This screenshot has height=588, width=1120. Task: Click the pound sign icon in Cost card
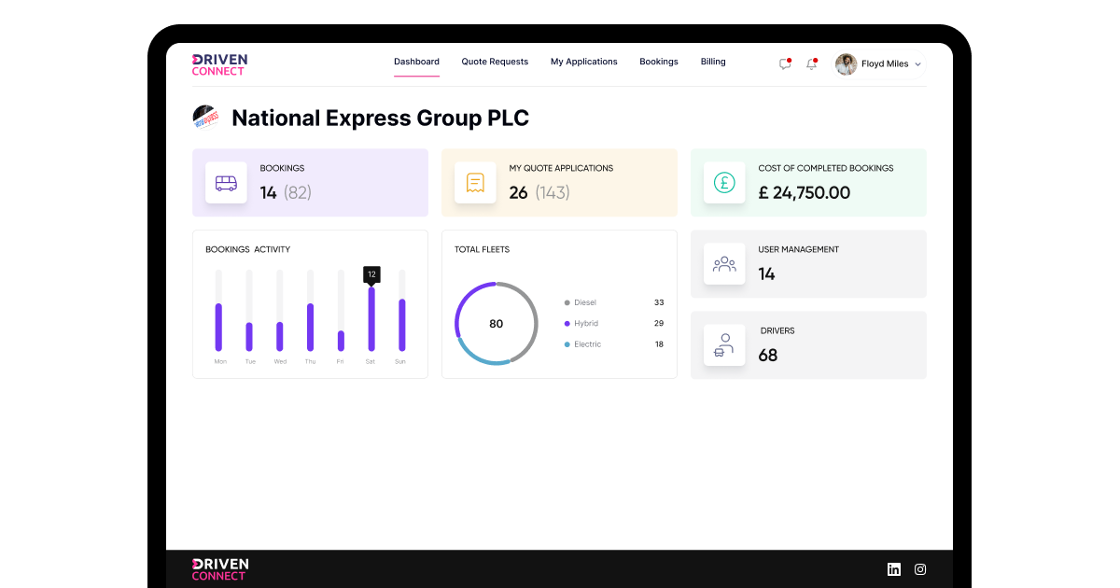click(724, 183)
